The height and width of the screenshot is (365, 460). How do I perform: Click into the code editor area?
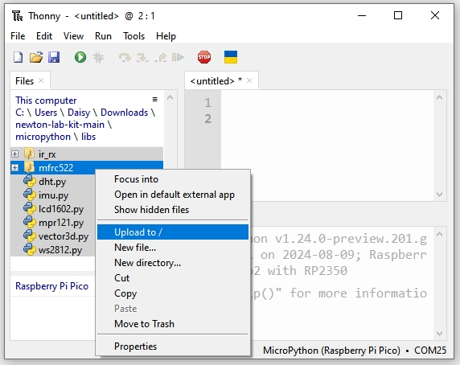(x=327, y=146)
